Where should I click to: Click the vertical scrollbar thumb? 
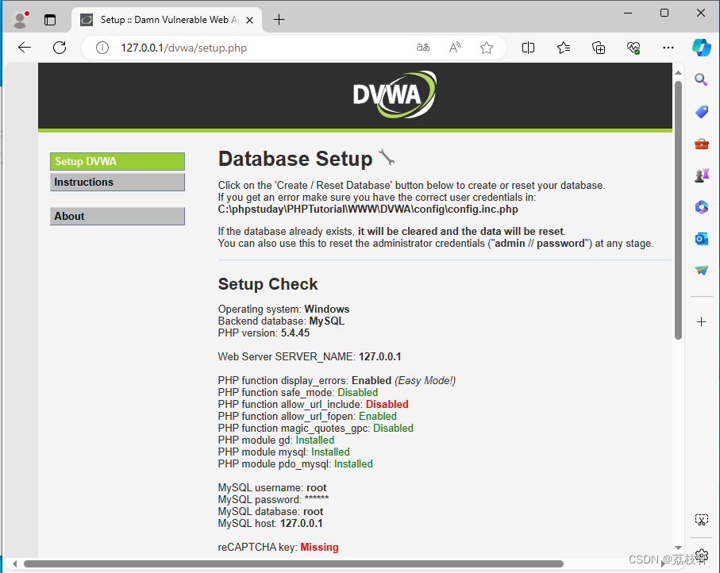point(678,210)
